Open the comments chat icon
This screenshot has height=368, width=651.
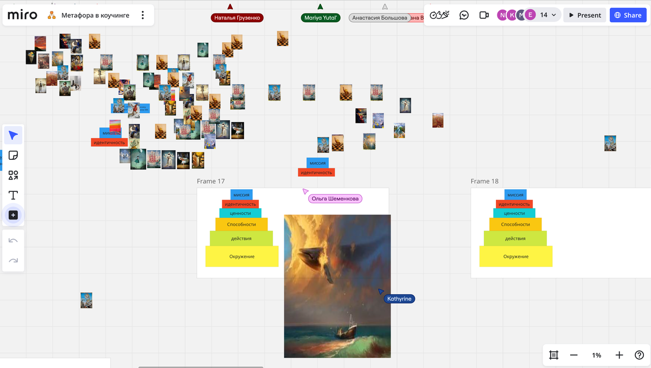point(464,15)
